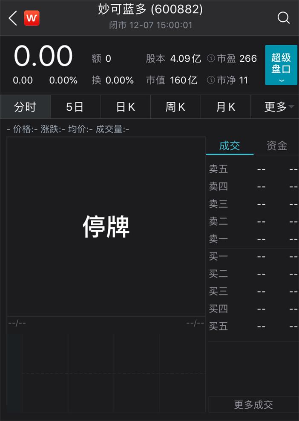Click the 股本 4.09亿 value
The height and width of the screenshot is (421, 299).
click(x=173, y=58)
